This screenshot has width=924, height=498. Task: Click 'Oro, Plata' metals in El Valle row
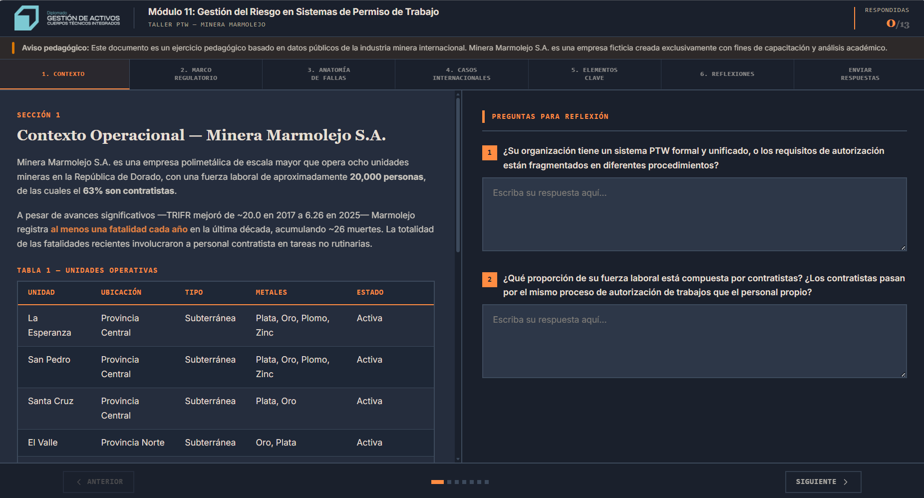coord(276,443)
